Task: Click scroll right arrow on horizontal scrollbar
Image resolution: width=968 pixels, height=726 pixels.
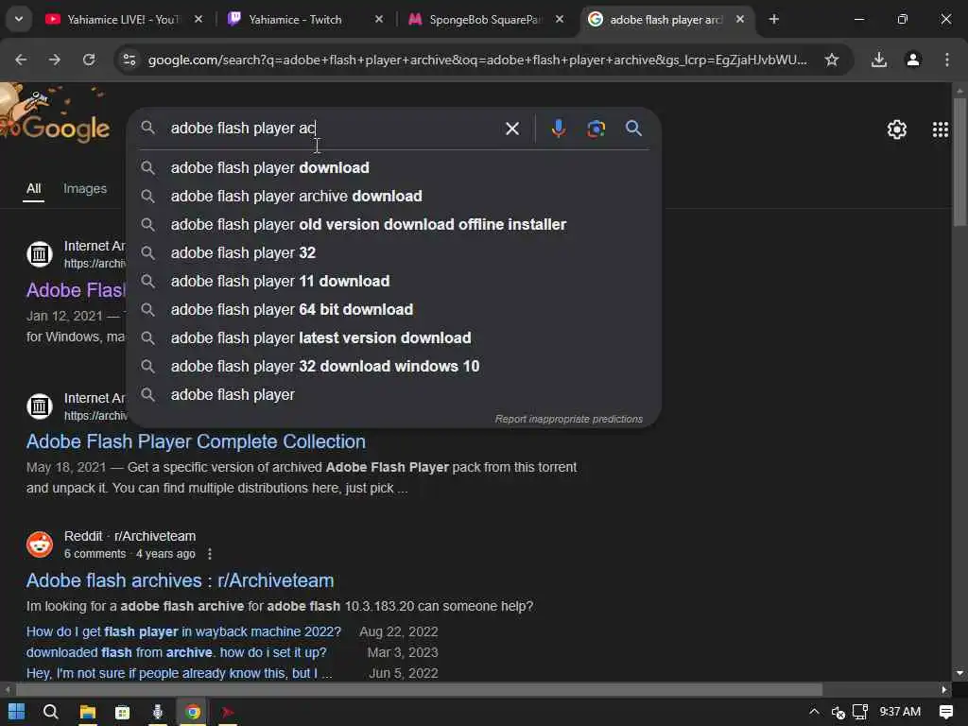Action: point(944,689)
